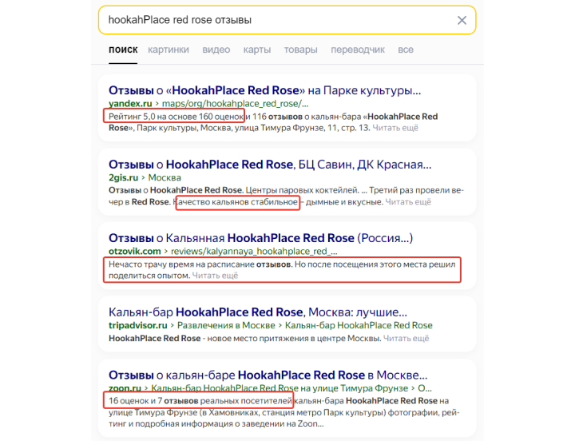This screenshot has width=575, height=441.
Task: Follow the zoon.ru domain link
Action: (x=125, y=388)
